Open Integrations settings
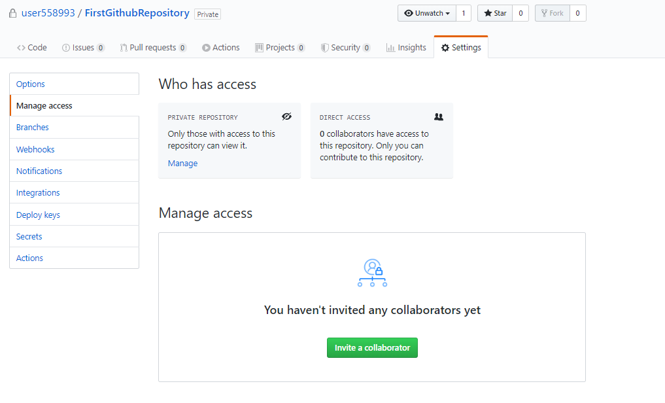The image size is (665, 403). tap(75, 192)
